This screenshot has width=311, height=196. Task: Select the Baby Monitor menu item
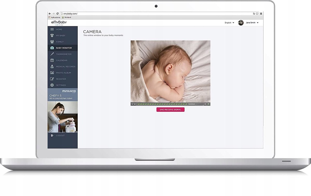(64, 48)
